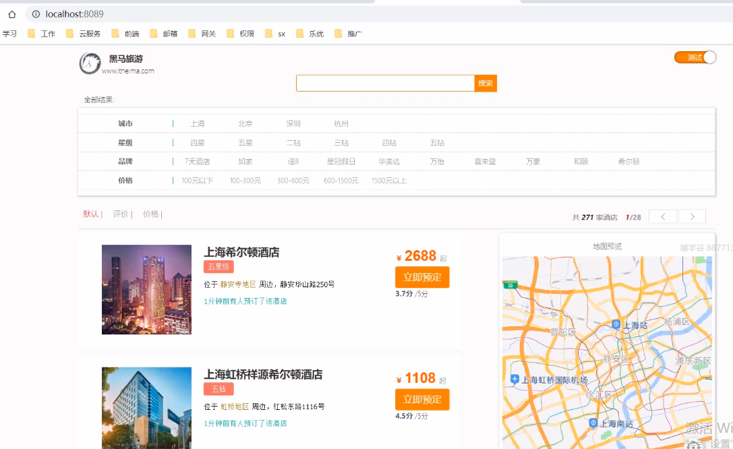Click the 黑马旅游 horse logo
The height and width of the screenshot is (449, 733).
[90, 63]
